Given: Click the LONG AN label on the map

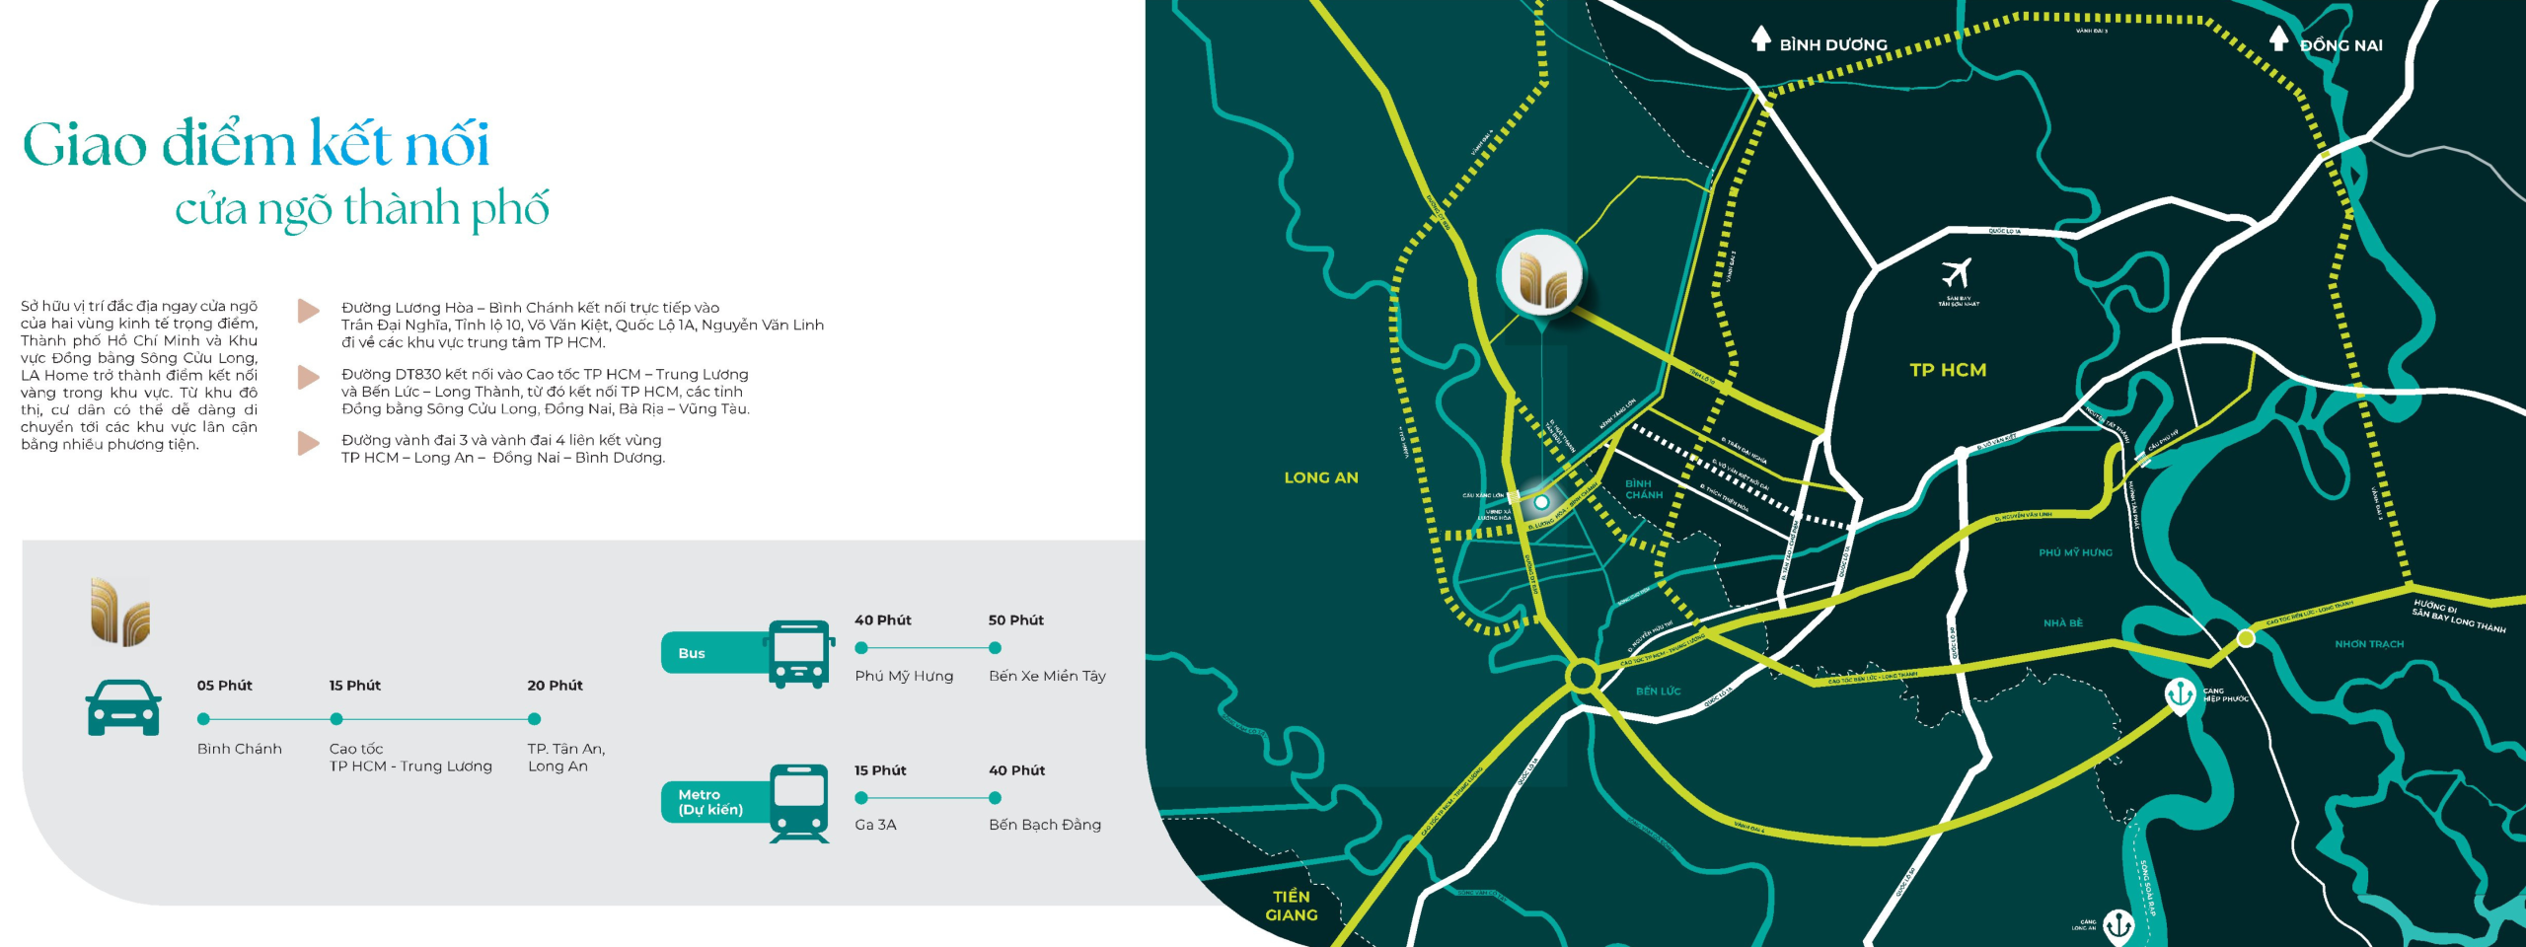Looking at the screenshot, I should coord(1321,477).
